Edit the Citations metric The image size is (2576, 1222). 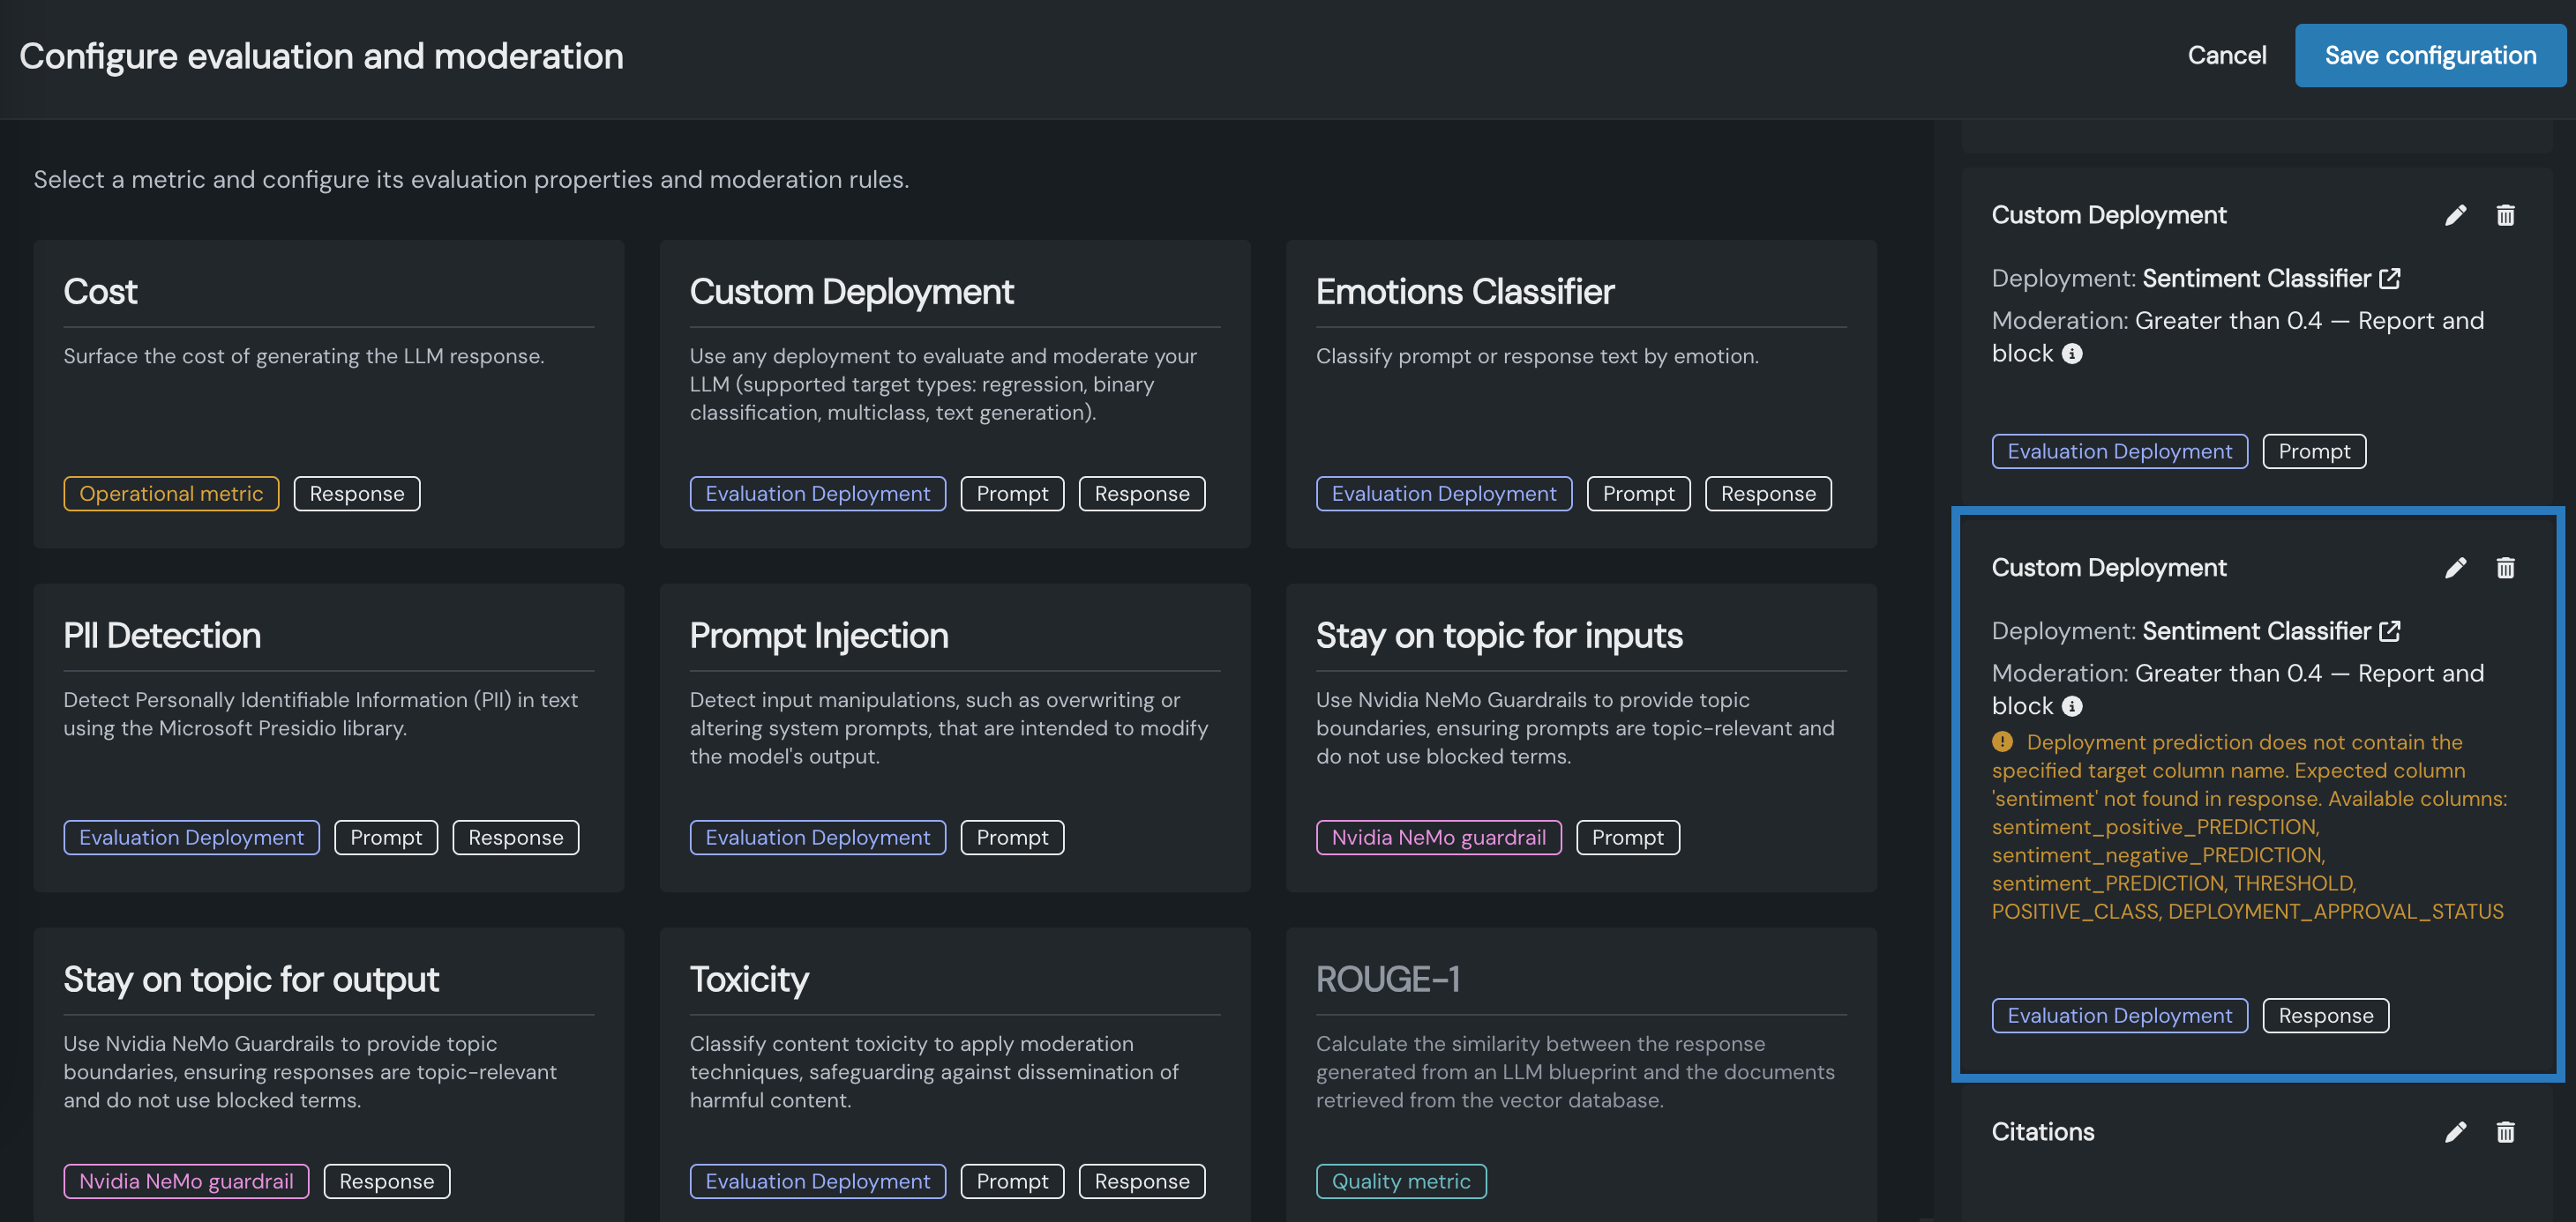click(x=2455, y=1132)
